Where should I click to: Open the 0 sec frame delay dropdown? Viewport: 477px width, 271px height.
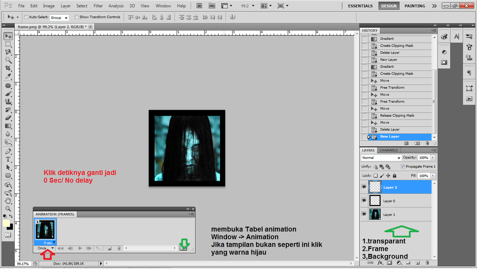tap(53, 242)
